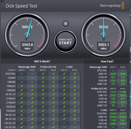The height and width of the screenshot is (129, 131).
Task: Click the Will It Work? header
Action: [x=42, y=61]
